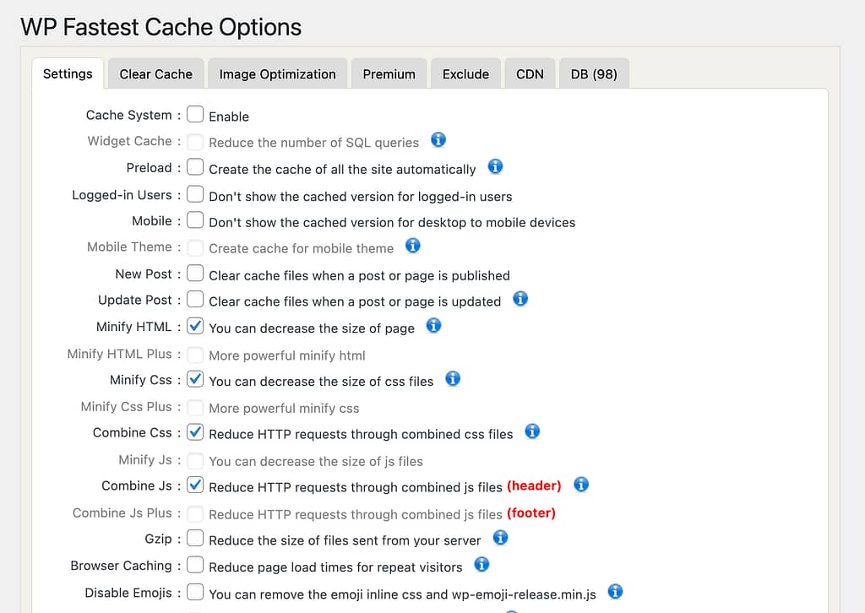Click 'More powerful minify html' text
865x613 pixels.
[287, 355]
